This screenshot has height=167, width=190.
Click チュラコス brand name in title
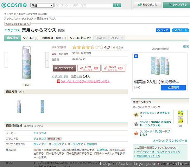pyautogui.click(x=12, y=30)
